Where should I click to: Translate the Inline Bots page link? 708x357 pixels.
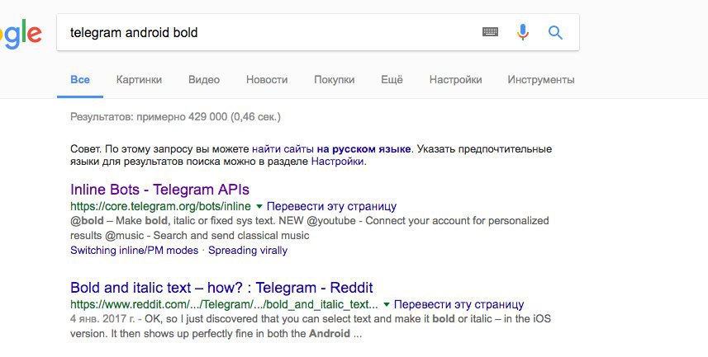(332, 206)
